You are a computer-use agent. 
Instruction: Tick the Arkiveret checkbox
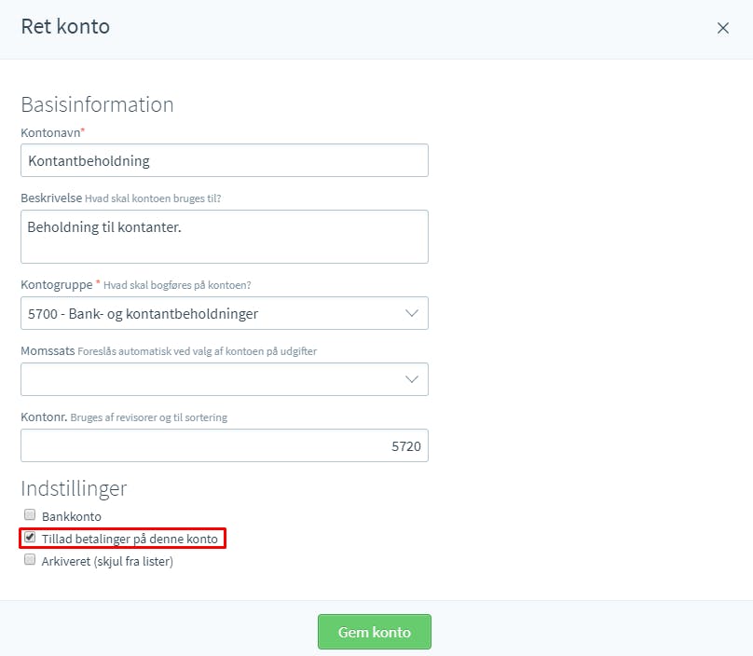(30, 559)
